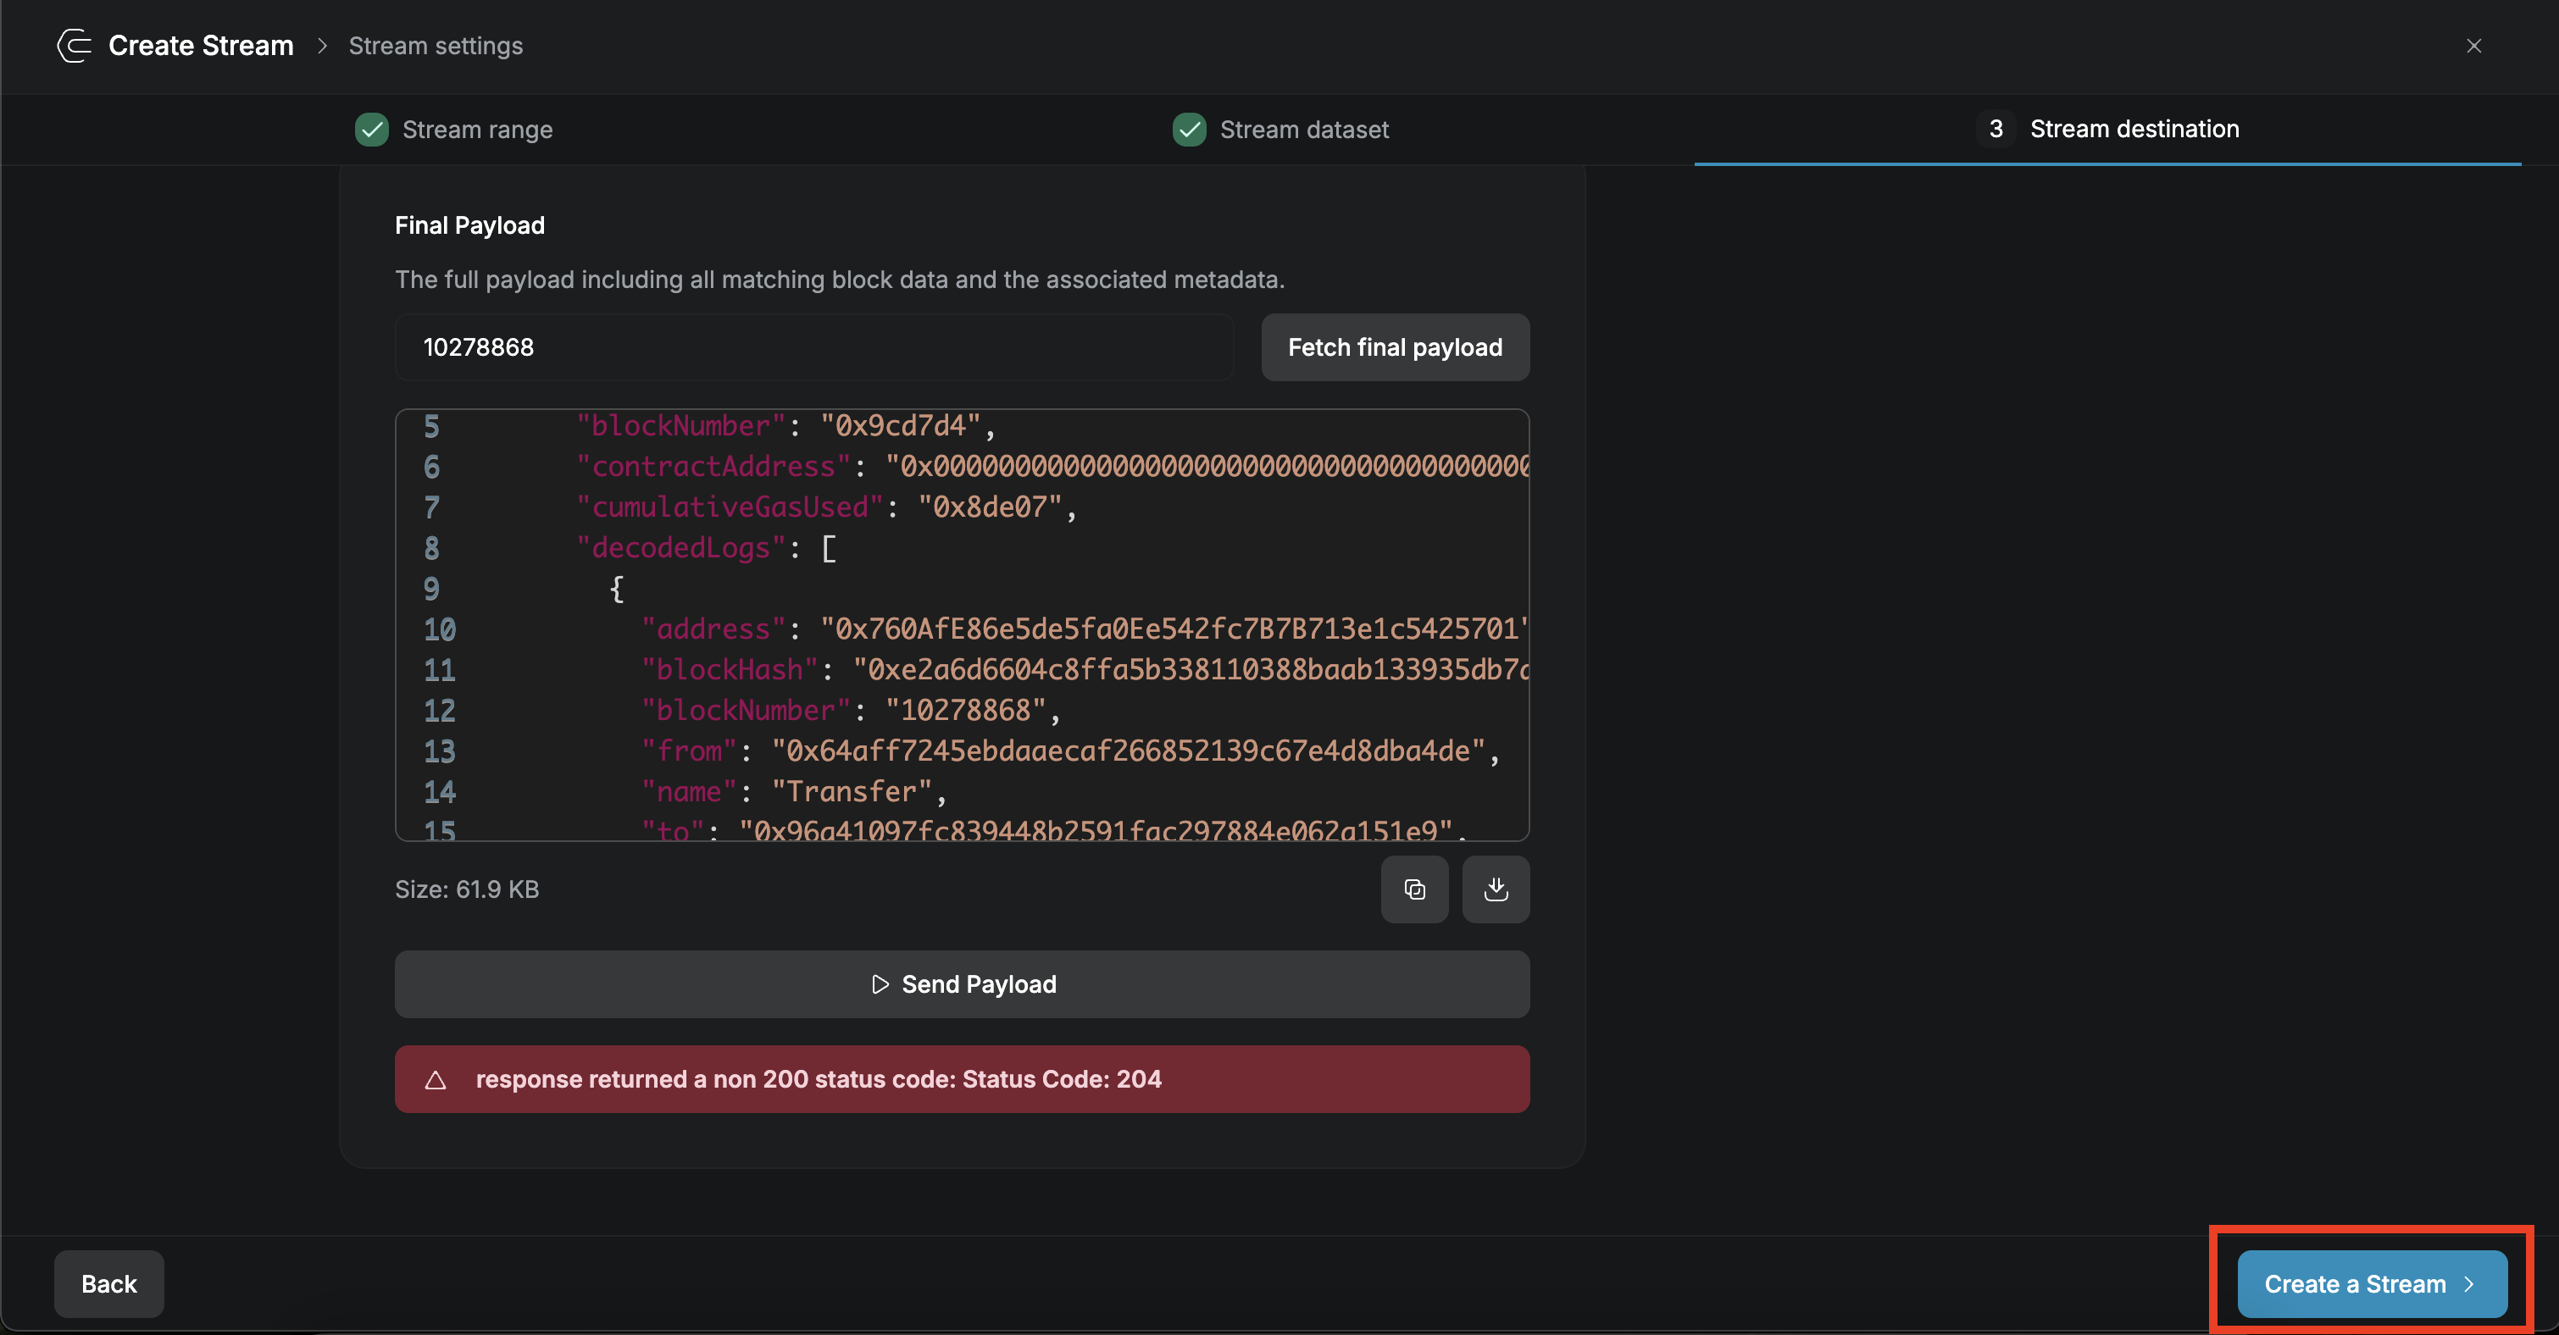Click the Create a Stream button
This screenshot has height=1335, width=2559.
2371,1283
